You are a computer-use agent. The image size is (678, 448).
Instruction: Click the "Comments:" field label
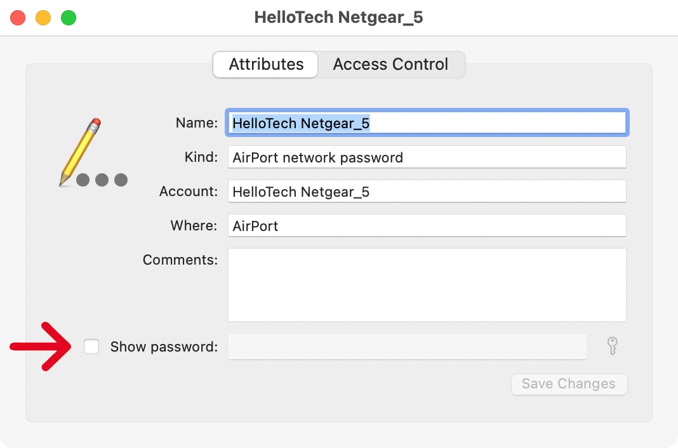[x=180, y=260]
